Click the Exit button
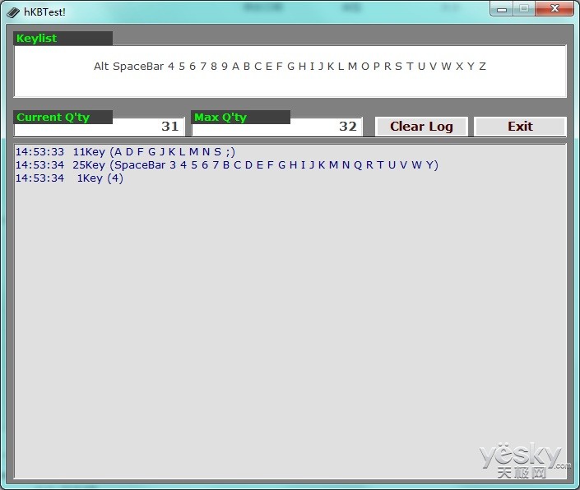The width and height of the screenshot is (580, 490). tap(520, 127)
